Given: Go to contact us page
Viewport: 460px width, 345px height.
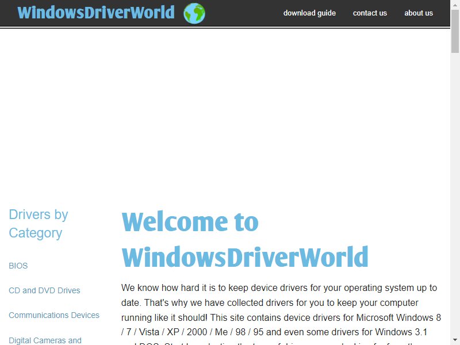Looking at the screenshot, I should click(x=370, y=13).
